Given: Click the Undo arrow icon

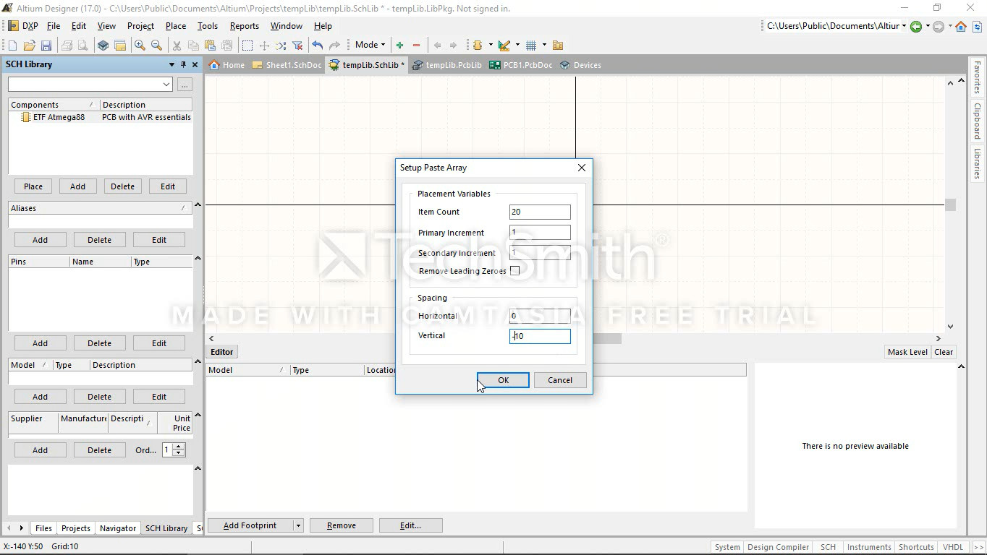Looking at the screenshot, I should (x=317, y=46).
